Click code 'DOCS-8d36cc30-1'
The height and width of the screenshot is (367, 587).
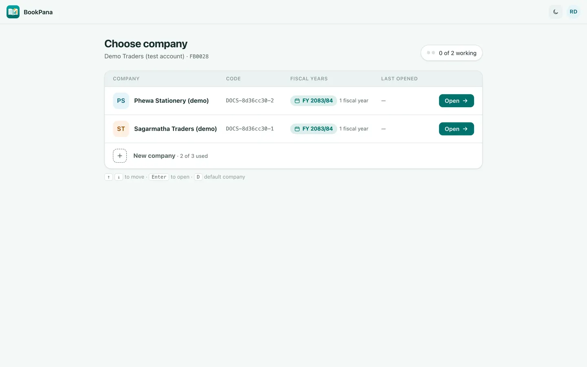(250, 129)
